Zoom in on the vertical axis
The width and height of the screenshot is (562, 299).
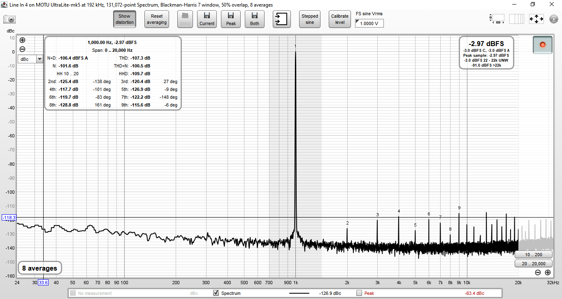pyautogui.click(x=22, y=40)
